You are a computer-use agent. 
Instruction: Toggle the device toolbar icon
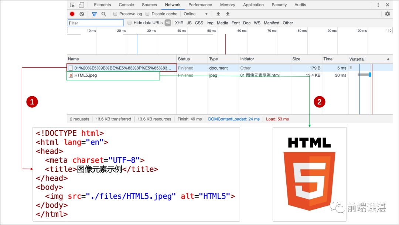[x=81, y=5]
